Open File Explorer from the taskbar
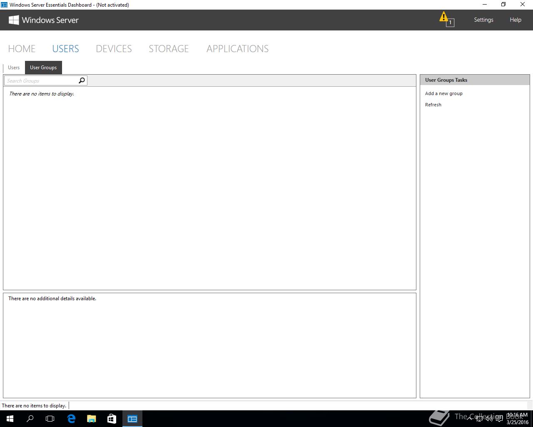533x427 pixels. point(92,419)
